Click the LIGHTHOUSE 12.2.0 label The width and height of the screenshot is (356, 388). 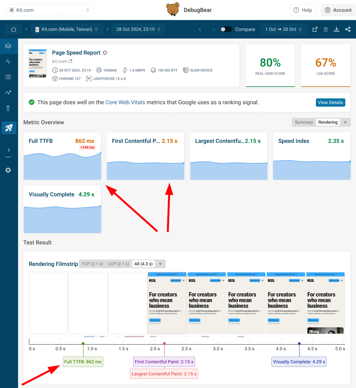pyautogui.click(x=106, y=79)
